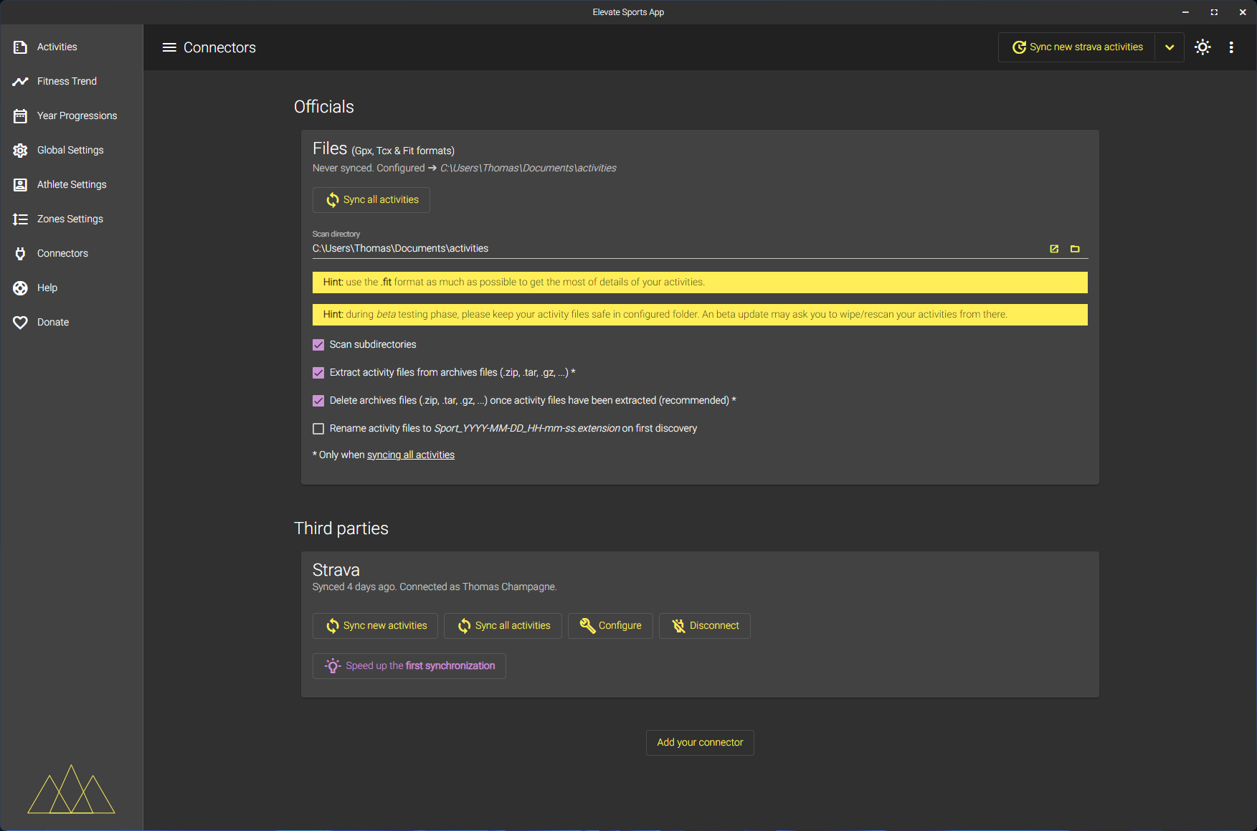Expand the sync options dropdown arrow
The width and height of the screenshot is (1257, 831).
coord(1170,47)
